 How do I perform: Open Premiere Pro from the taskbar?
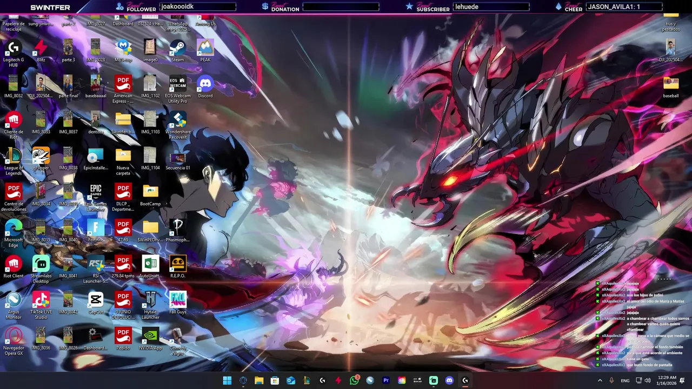coord(386,380)
